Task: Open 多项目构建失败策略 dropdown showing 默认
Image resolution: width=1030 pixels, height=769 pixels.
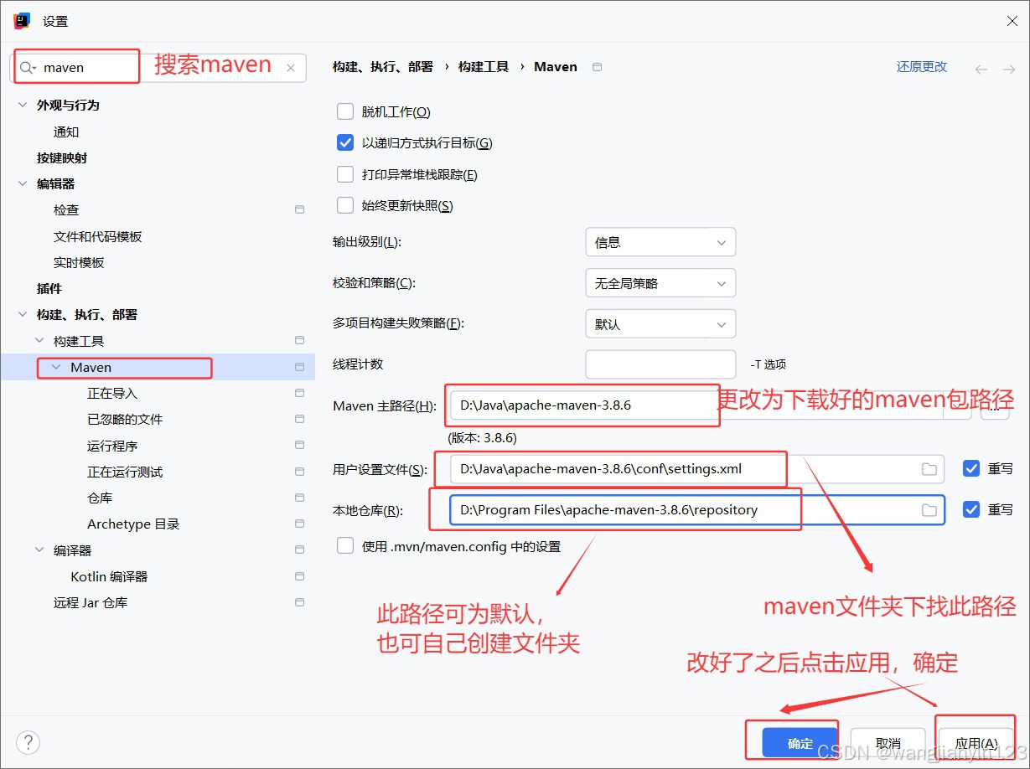Action: [660, 324]
